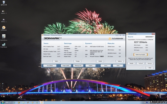Click the Batch Size Tests row label
This screenshot has width=167, height=104.
point(47,56)
